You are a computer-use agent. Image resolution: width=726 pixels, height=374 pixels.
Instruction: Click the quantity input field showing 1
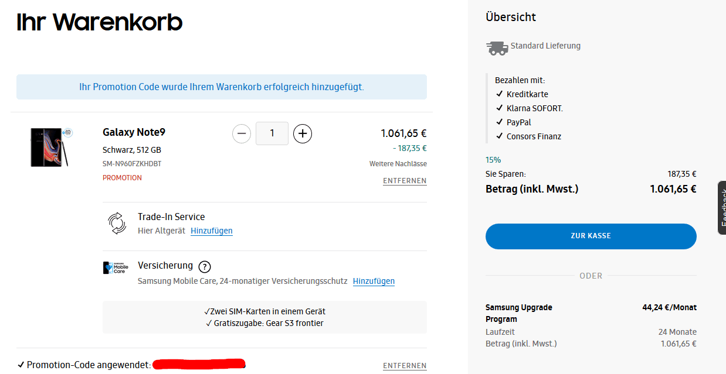[x=272, y=133]
